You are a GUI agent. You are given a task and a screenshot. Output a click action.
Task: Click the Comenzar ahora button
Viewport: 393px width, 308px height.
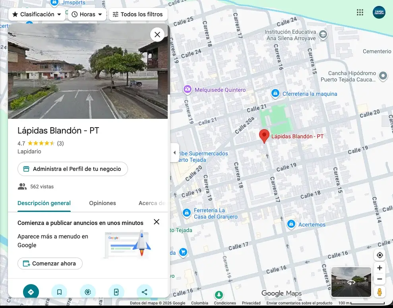tap(50, 263)
